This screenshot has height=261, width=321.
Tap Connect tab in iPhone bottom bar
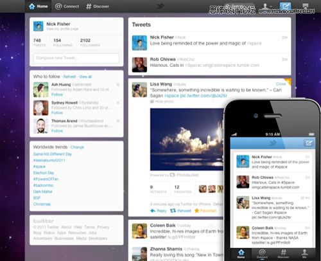tap(262, 253)
